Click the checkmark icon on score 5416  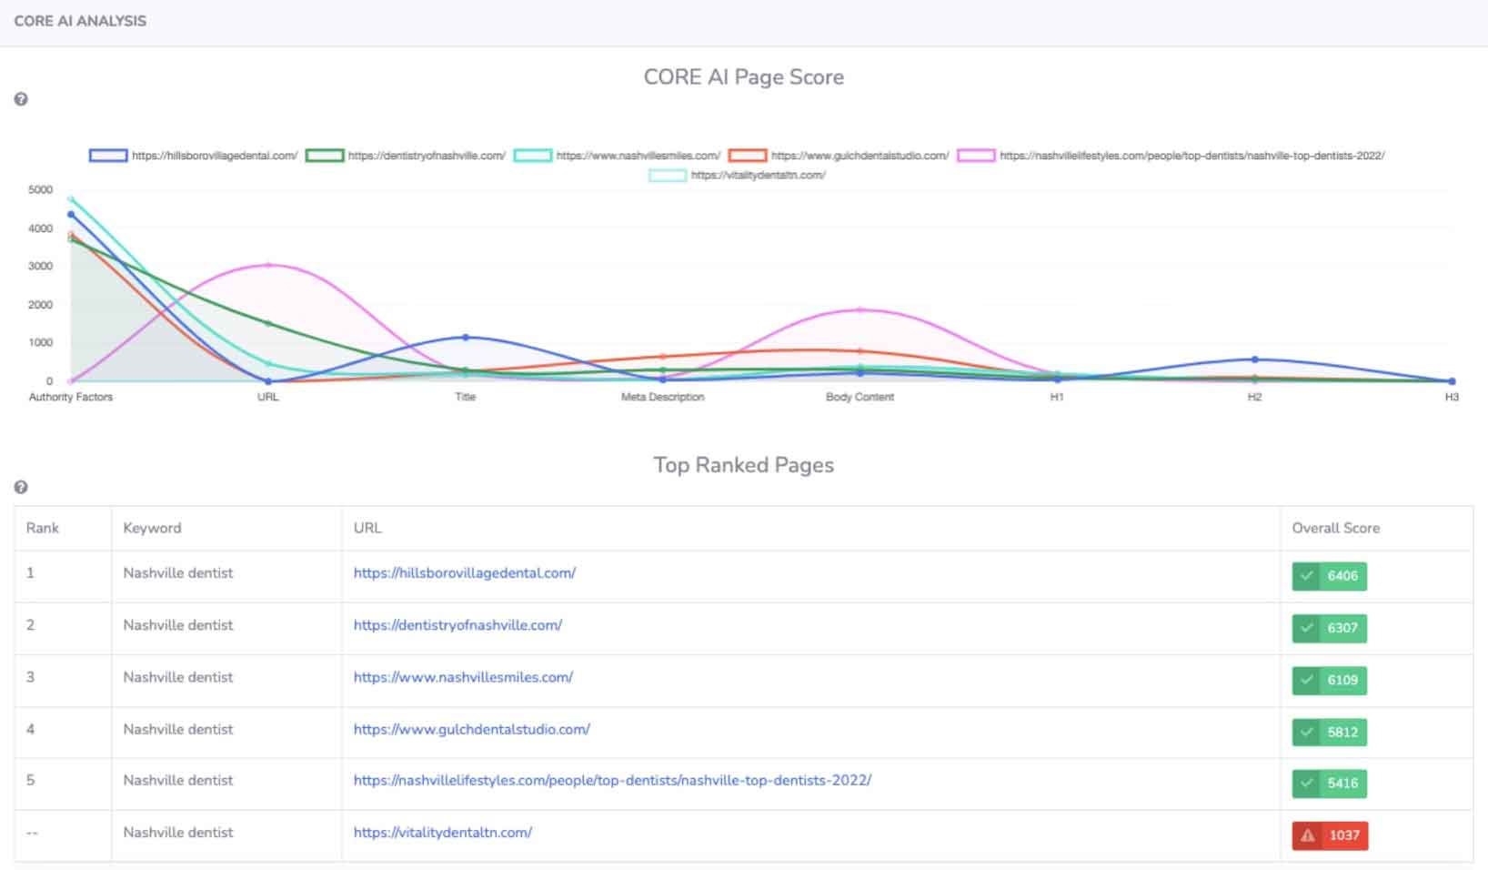(x=1307, y=784)
